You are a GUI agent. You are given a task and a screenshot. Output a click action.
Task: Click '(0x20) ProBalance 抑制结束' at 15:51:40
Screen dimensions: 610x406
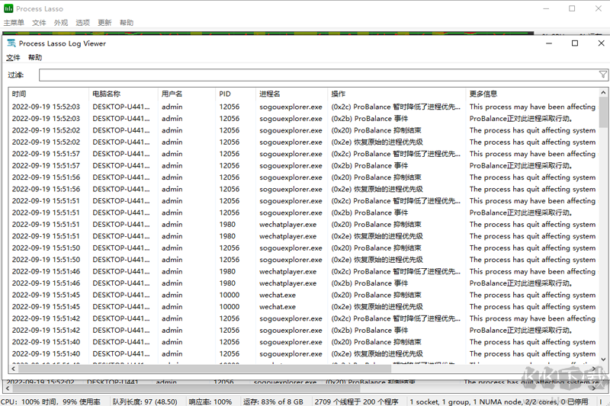click(376, 342)
